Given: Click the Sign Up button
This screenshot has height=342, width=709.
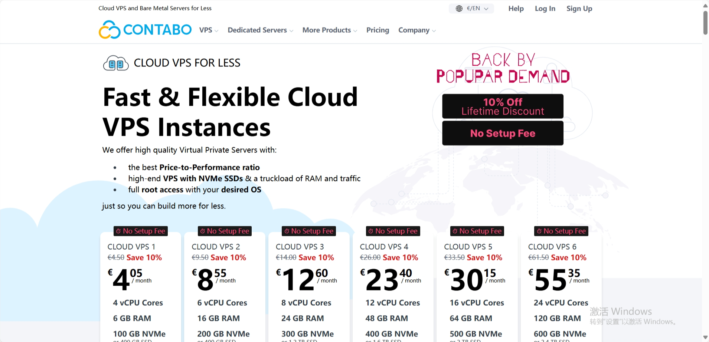Looking at the screenshot, I should point(579,8).
